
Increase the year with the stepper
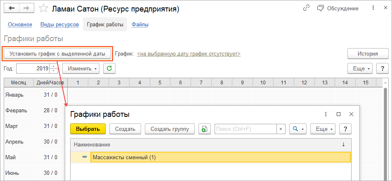click(53, 66)
